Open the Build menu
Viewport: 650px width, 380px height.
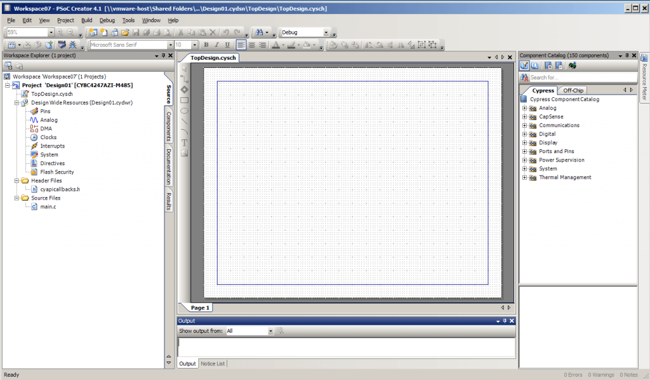(86, 20)
